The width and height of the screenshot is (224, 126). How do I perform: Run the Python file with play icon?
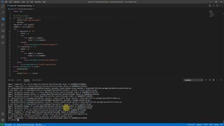[x=213, y=6]
